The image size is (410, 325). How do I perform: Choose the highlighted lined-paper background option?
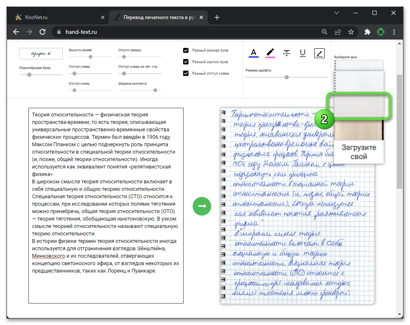pos(358,106)
